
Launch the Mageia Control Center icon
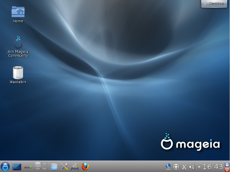click(x=75, y=167)
